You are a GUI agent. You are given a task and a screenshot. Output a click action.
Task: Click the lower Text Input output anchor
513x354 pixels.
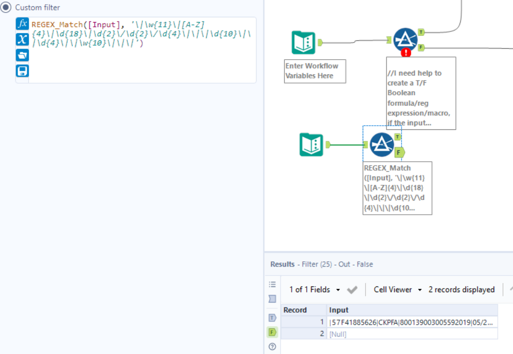(x=328, y=145)
